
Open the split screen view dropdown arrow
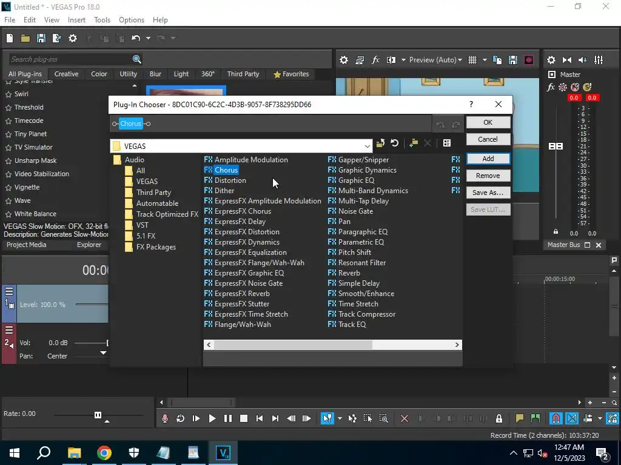403,60
